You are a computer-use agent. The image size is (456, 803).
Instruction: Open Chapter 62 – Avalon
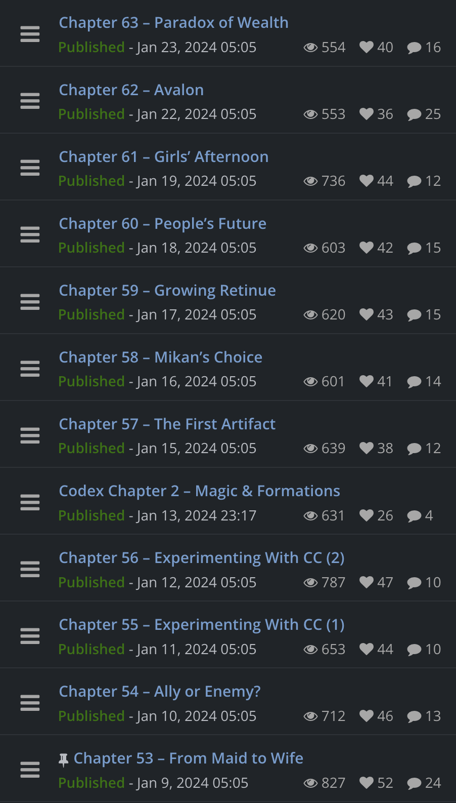131,90
